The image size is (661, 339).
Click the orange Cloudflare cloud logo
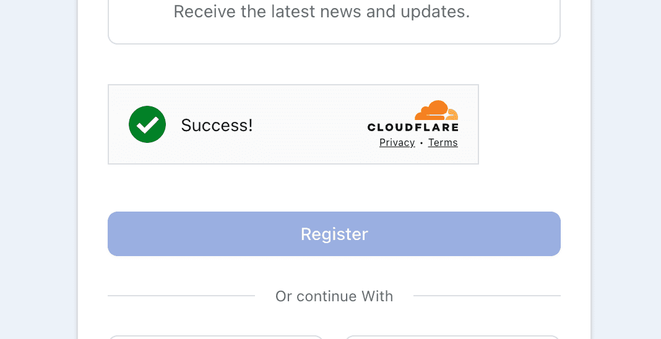(437, 110)
